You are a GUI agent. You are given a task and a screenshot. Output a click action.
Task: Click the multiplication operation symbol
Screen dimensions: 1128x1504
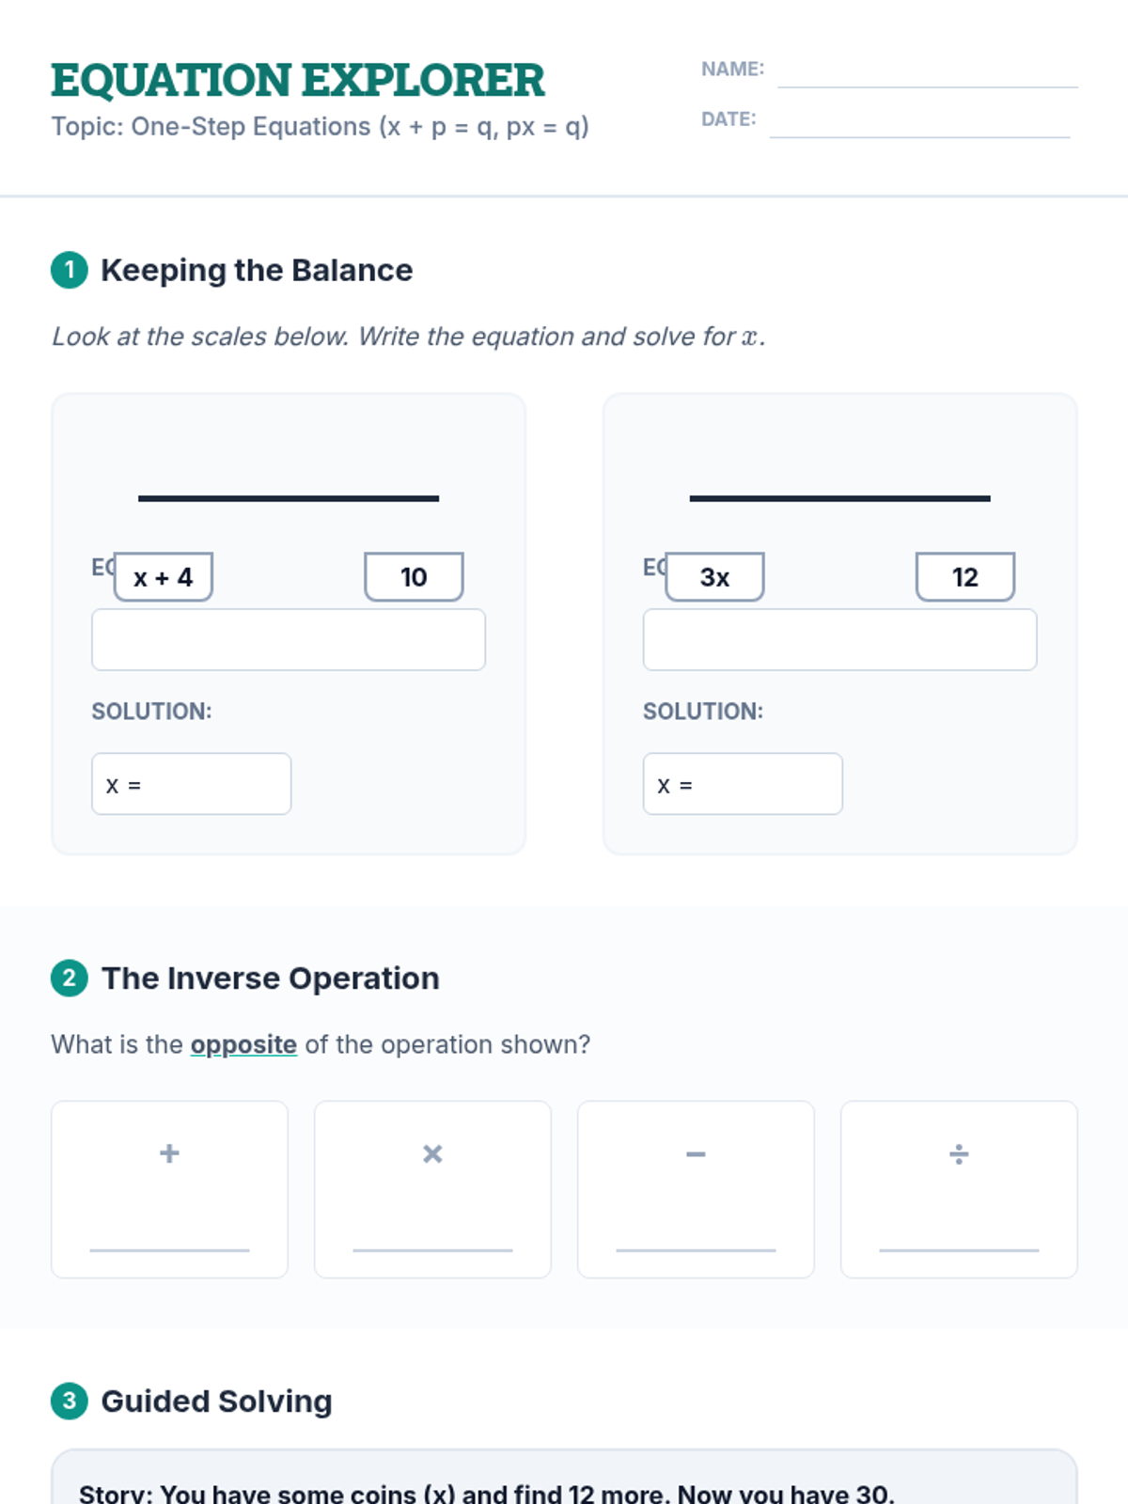432,1153
